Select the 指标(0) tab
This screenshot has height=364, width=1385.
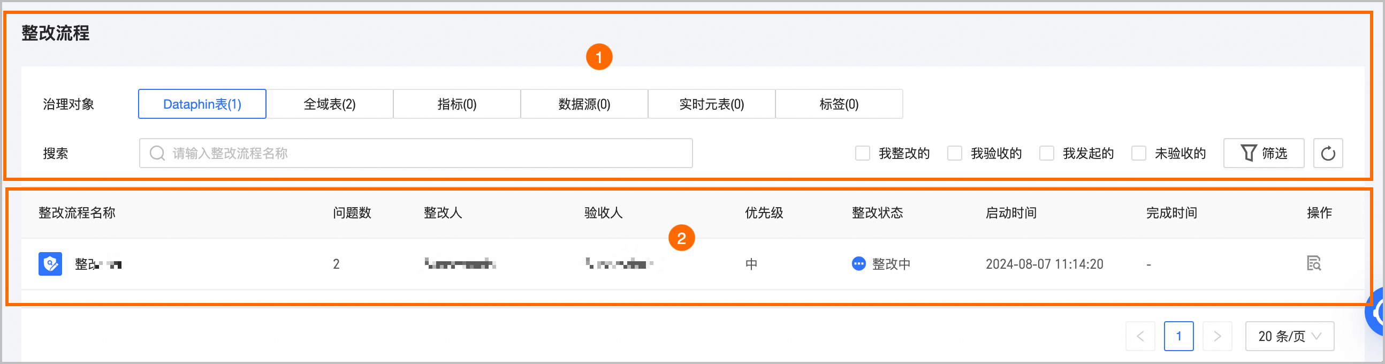pos(457,104)
